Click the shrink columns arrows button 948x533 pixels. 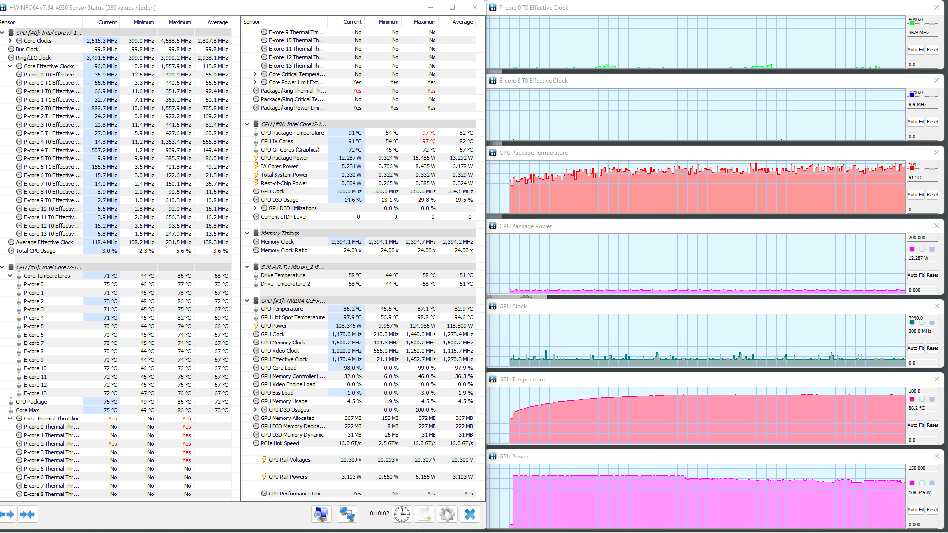(27, 514)
